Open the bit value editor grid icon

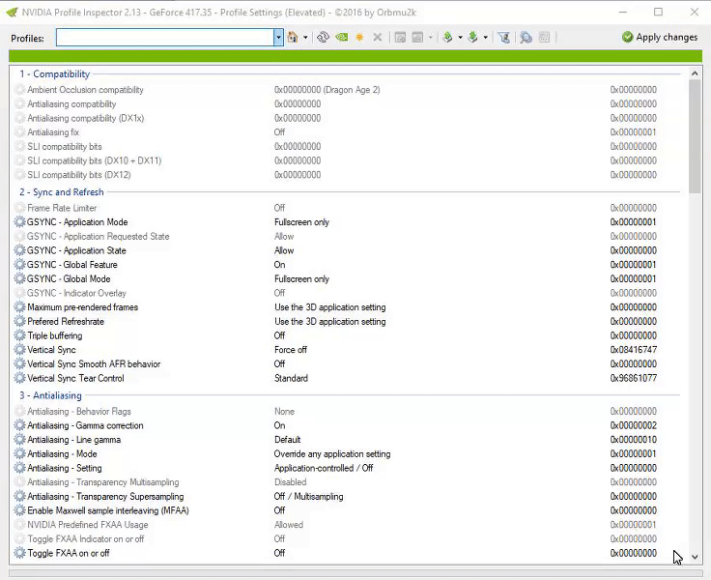tap(544, 37)
